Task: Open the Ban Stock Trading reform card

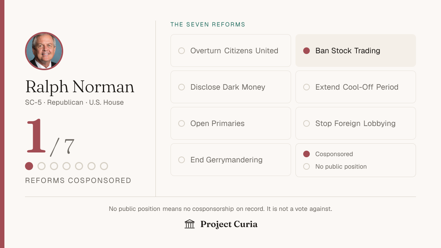Action: pyautogui.click(x=356, y=51)
